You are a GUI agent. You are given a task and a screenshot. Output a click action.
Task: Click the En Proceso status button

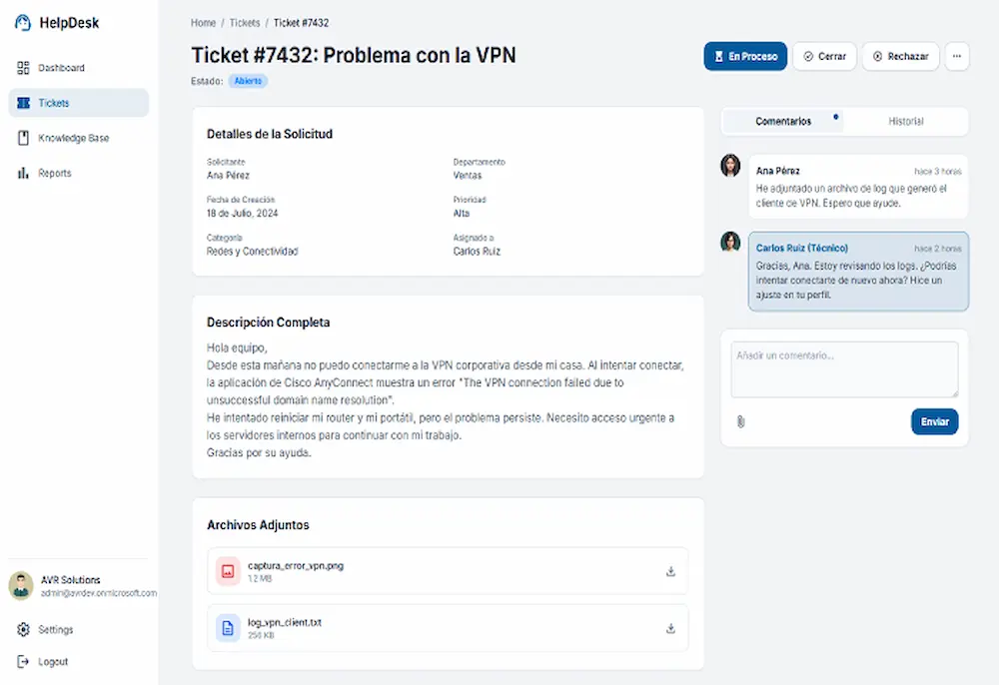click(744, 57)
